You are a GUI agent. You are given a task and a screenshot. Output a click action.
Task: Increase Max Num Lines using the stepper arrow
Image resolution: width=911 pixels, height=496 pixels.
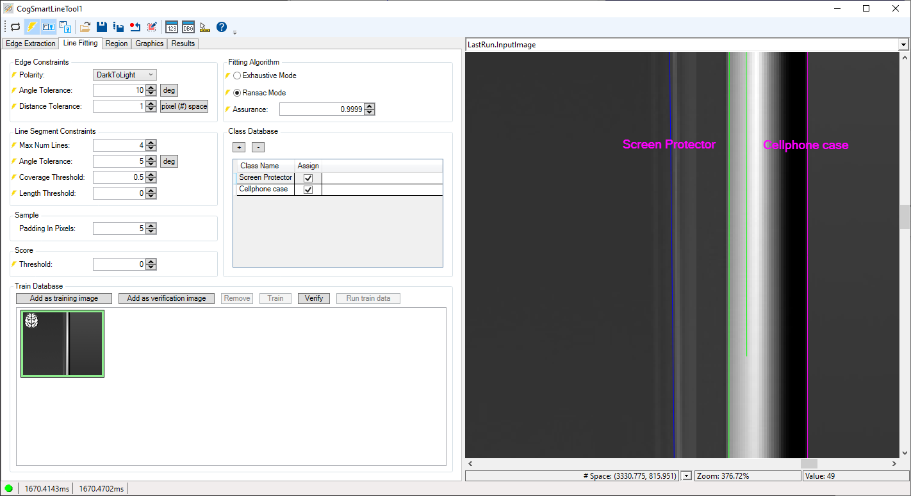tap(150, 142)
